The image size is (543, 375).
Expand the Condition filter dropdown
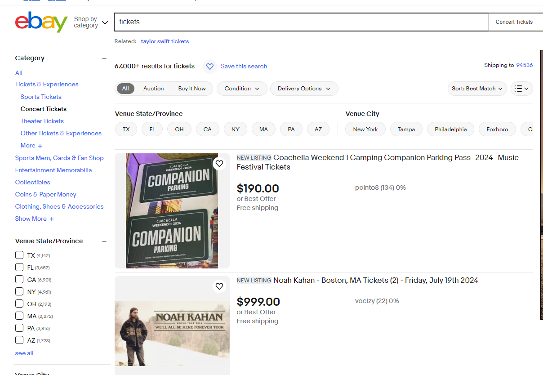(x=242, y=89)
